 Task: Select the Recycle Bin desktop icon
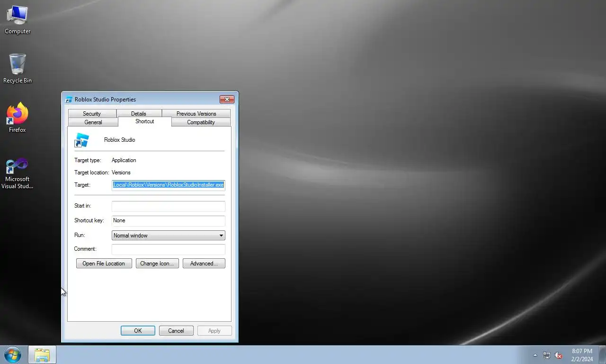point(18,69)
